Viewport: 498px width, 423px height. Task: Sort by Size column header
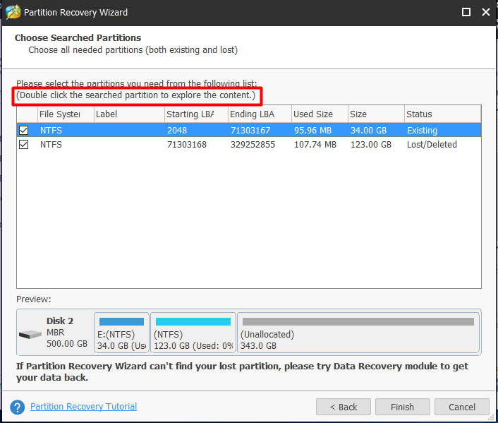[376, 114]
